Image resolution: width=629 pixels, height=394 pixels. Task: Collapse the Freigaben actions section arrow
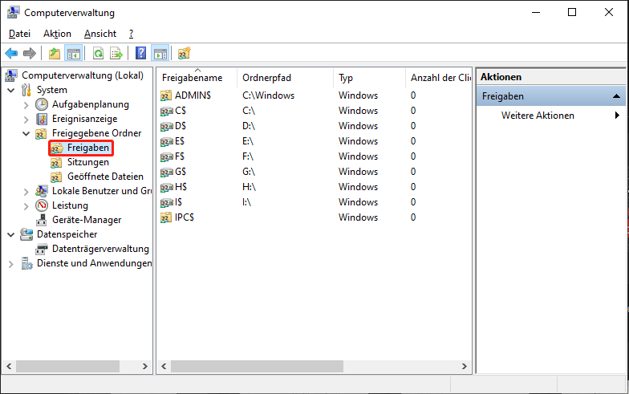(x=616, y=96)
